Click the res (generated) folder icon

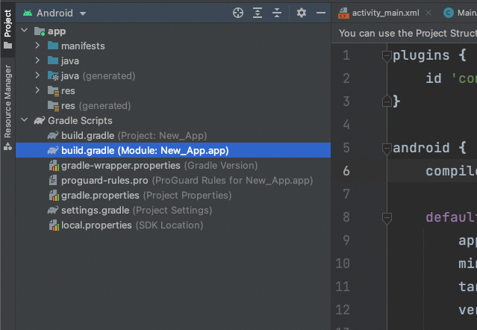click(53, 106)
